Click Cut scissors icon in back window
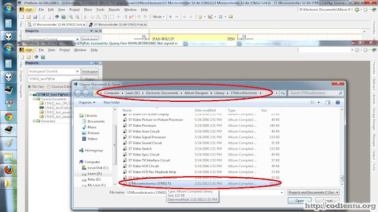The height and width of the screenshot is (212, 378). (x=85, y=17)
